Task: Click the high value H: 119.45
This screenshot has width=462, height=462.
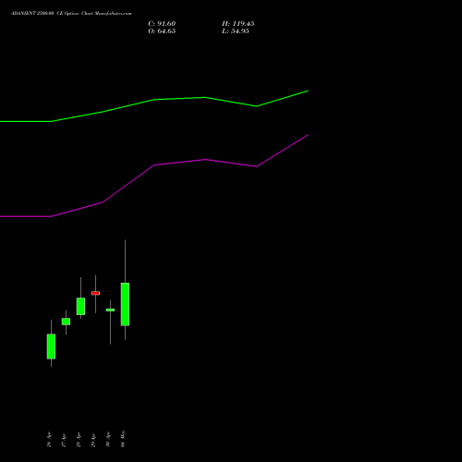Action: coord(238,24)
